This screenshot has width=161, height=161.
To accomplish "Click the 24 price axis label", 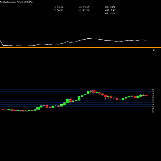I will pyautogui.click(x=153, y=108).
